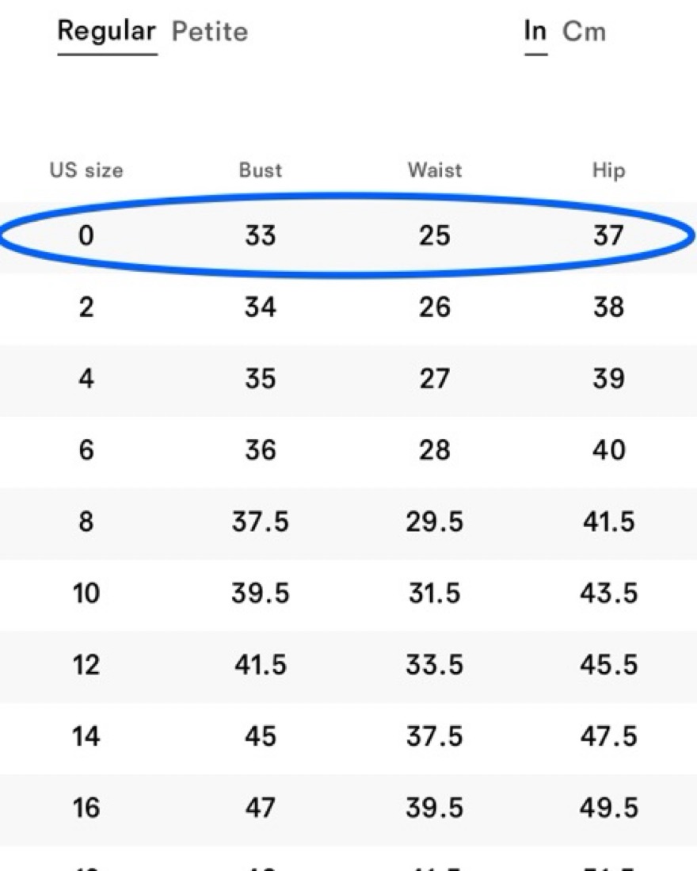697x871 pixels.
Task: Switch measurement units to Cm
Action: tap(584, 32)
